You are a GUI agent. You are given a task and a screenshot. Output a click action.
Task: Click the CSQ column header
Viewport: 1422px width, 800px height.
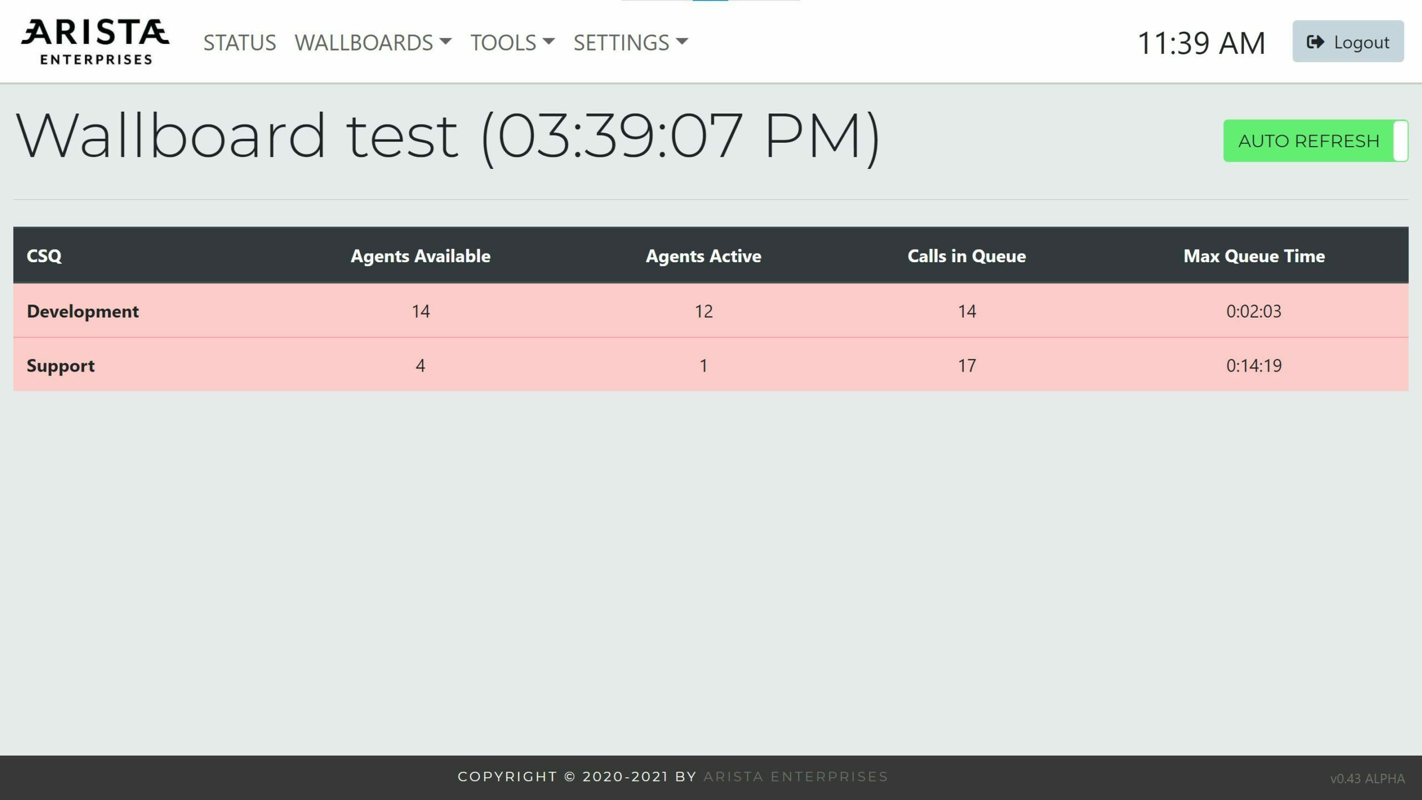pyautogui.click(x=44, y=256)
